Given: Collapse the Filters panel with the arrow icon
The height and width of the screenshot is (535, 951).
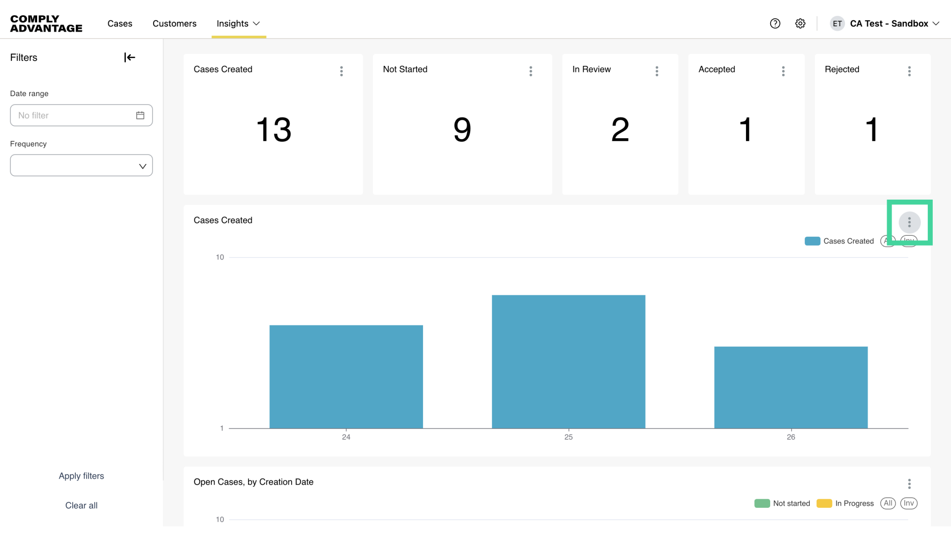Looking at the screenshot, I should pyautogui.click(x=129, y=57).
